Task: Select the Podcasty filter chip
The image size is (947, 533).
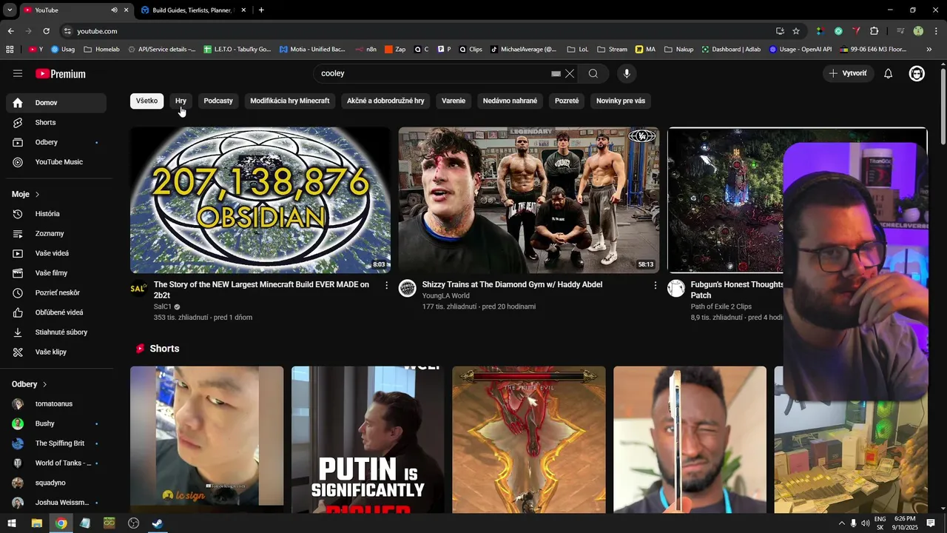Action: point(218,101)
